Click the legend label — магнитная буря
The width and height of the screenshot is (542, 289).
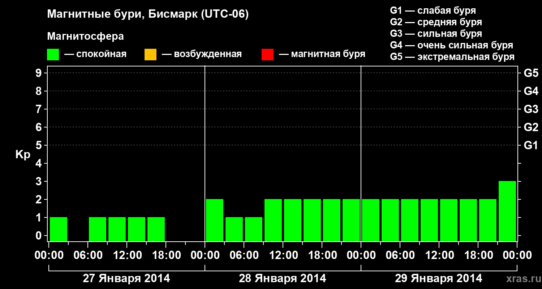click(322, 55)
